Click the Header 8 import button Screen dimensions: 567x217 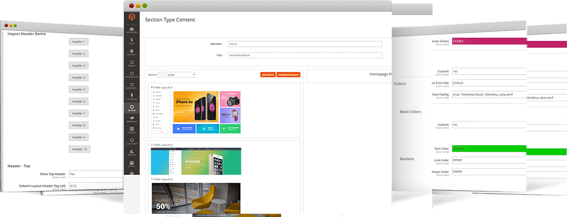click(x=78, y=125)
